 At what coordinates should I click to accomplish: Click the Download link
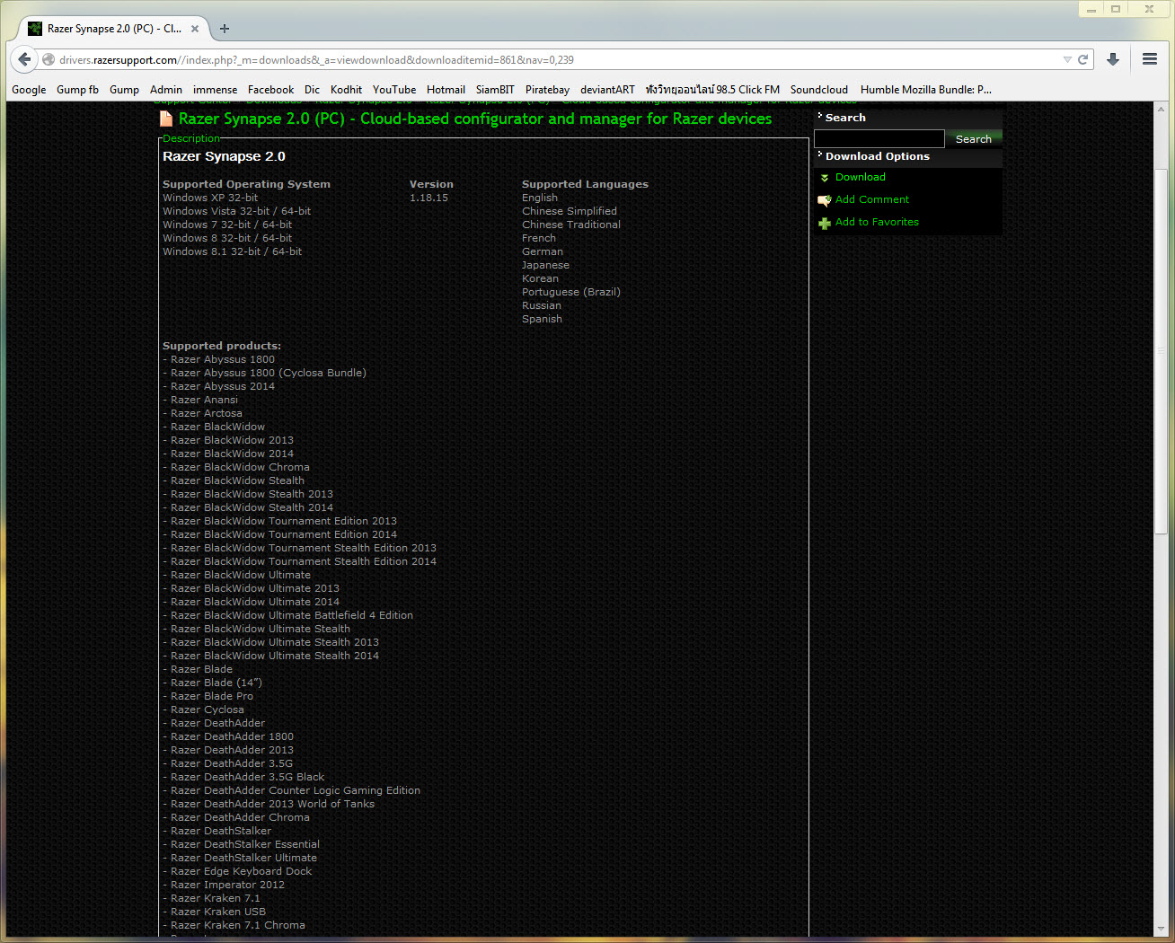860,177
